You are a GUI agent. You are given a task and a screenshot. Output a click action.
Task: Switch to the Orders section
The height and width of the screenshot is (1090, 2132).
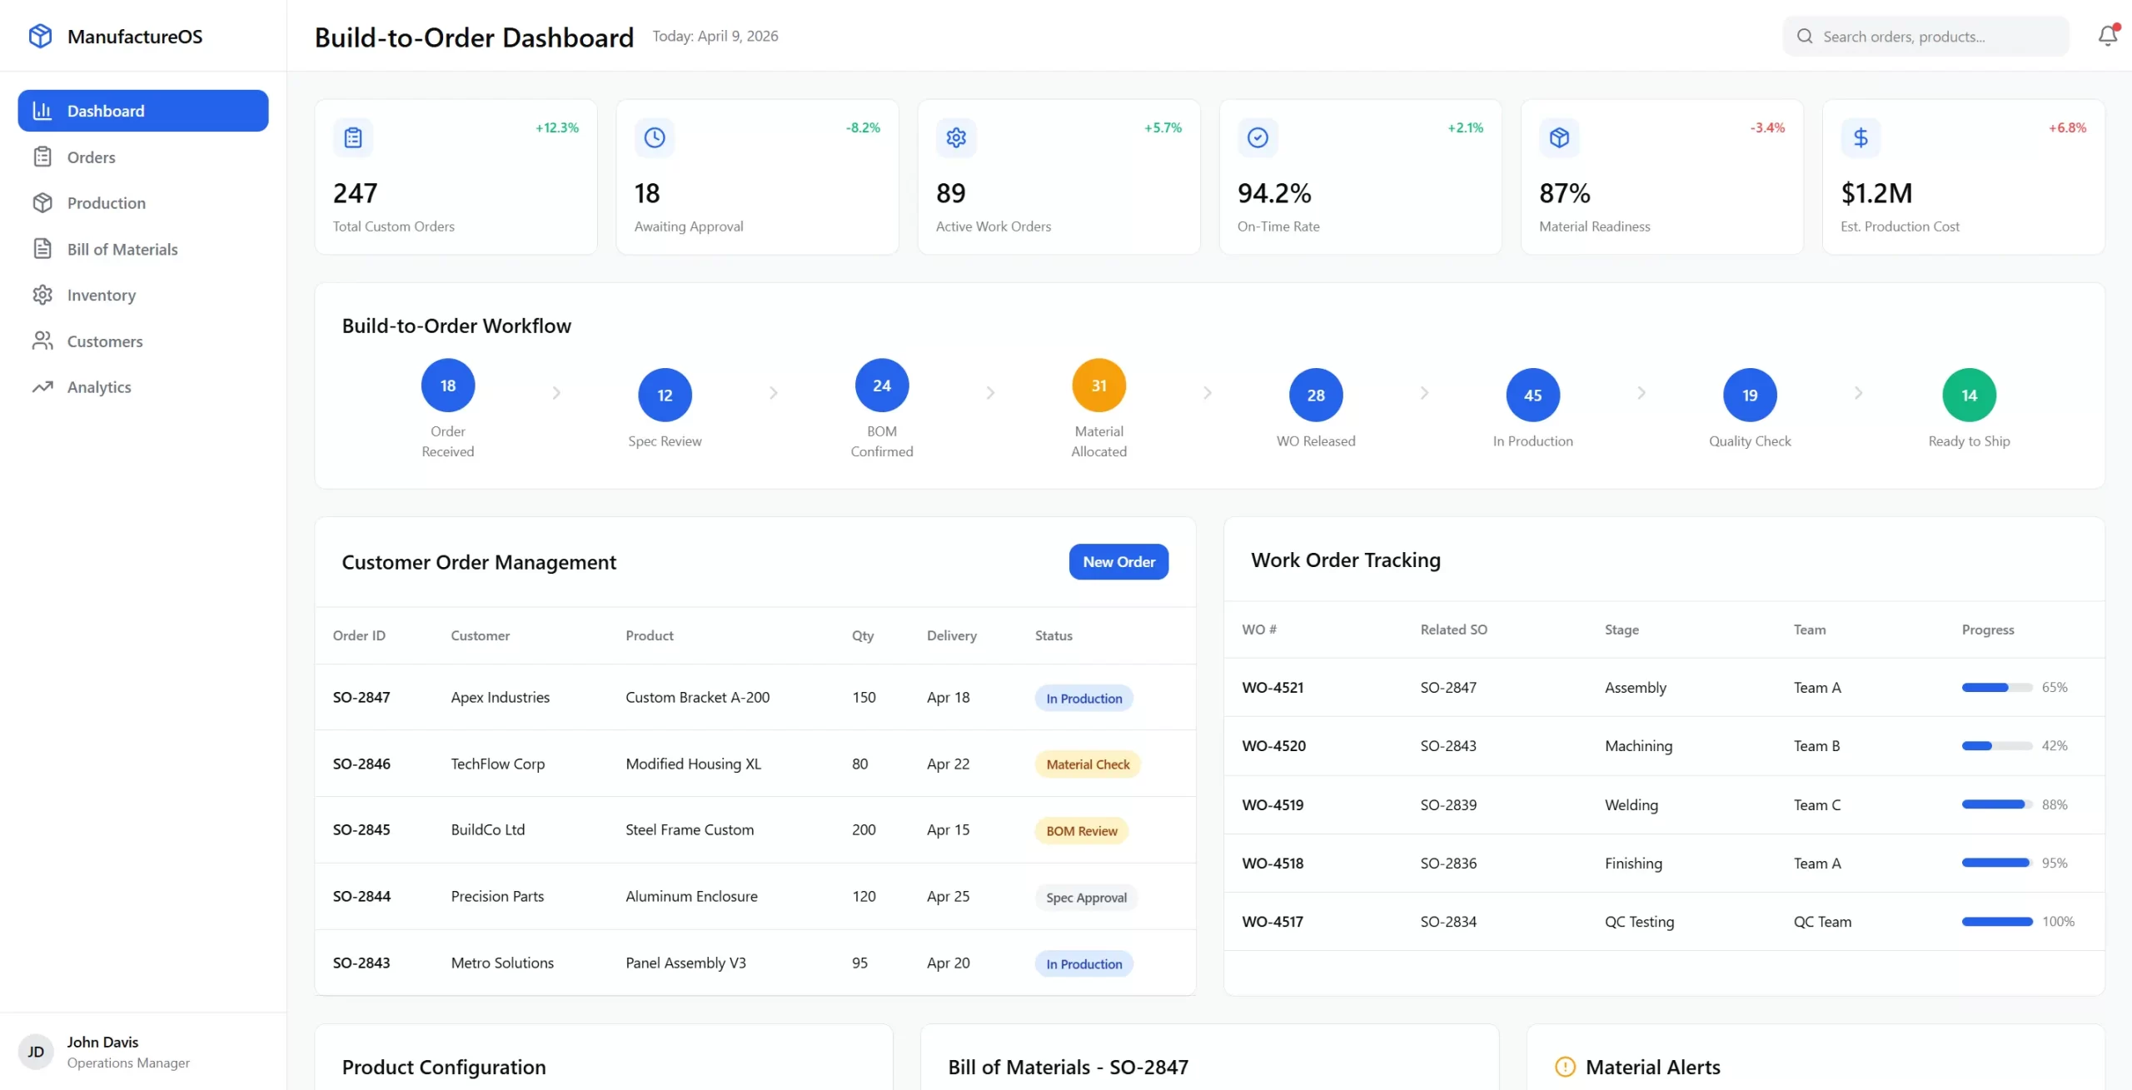[92, 157]
